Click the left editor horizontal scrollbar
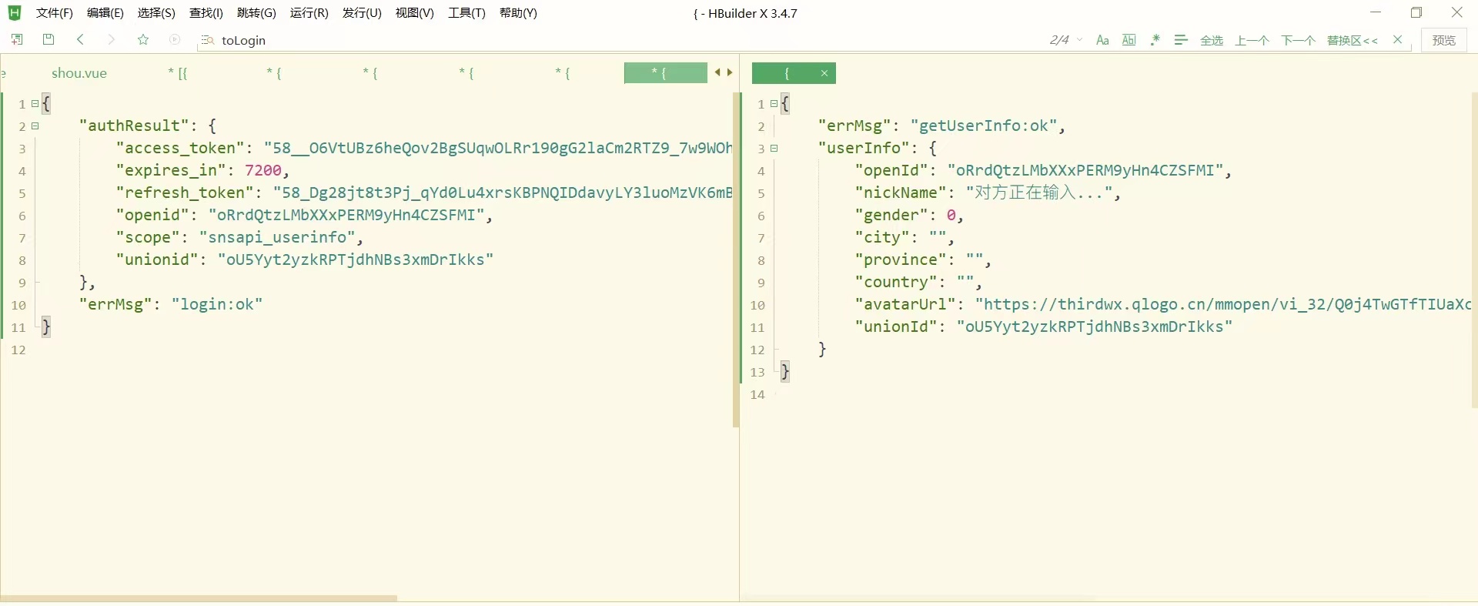Image resolution: width=1478 pixels, height=606 pixels. [x=200, y=598]
